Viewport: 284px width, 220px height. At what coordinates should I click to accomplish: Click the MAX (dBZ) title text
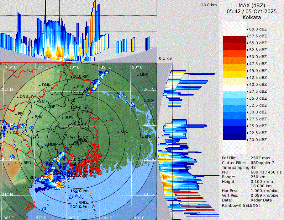pos(252,5)
